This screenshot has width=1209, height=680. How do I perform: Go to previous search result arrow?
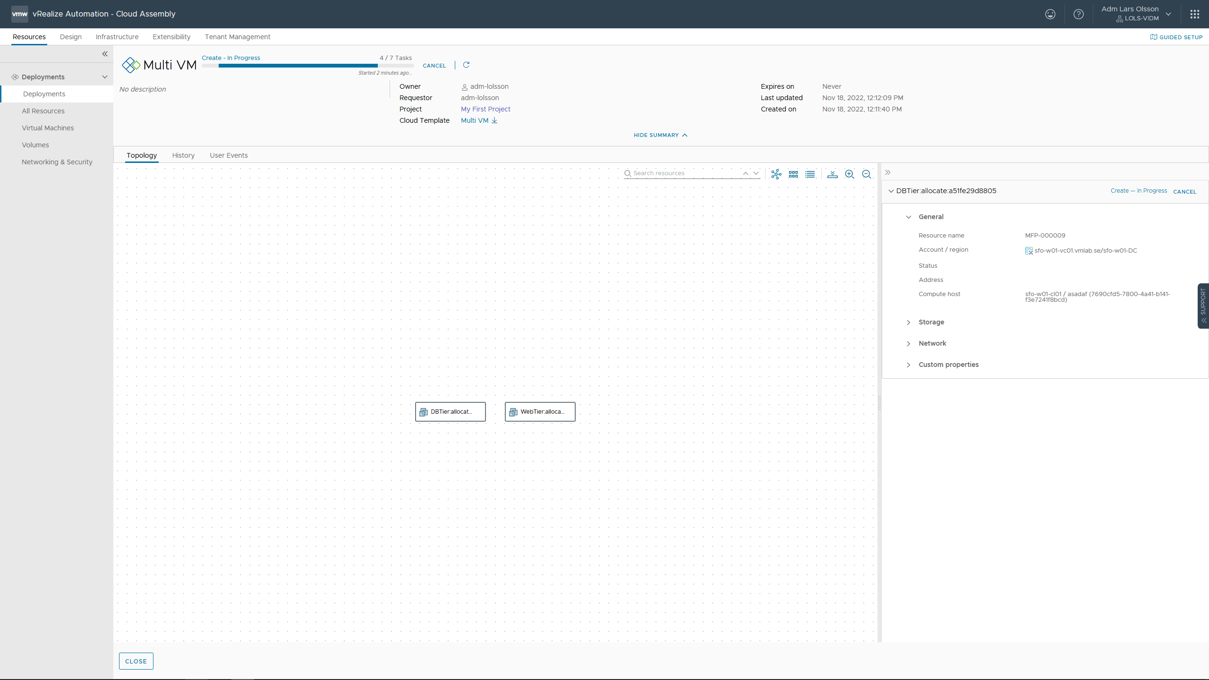[746, 173]
